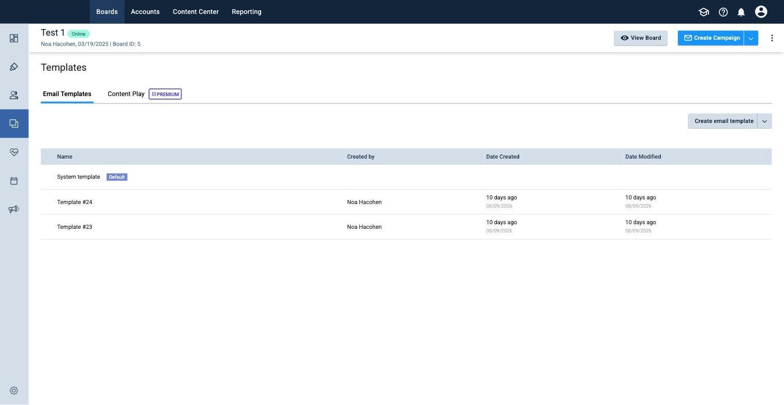Open the contacts people icon in sidebar
Viewport: 784px width, 405px height.
point(14,95)
